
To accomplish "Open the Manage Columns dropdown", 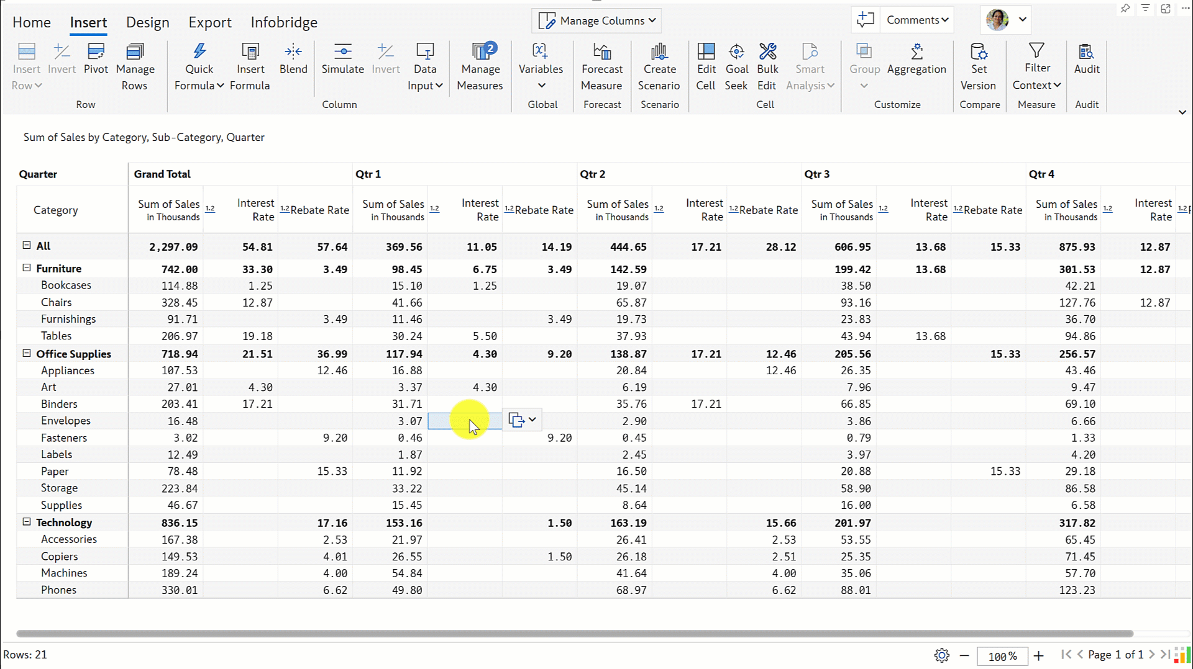I will (596, 20).
